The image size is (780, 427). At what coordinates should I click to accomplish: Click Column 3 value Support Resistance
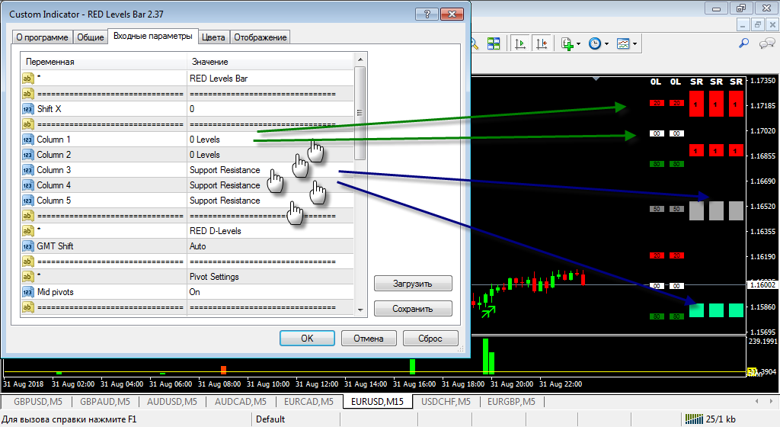point(225,170)
